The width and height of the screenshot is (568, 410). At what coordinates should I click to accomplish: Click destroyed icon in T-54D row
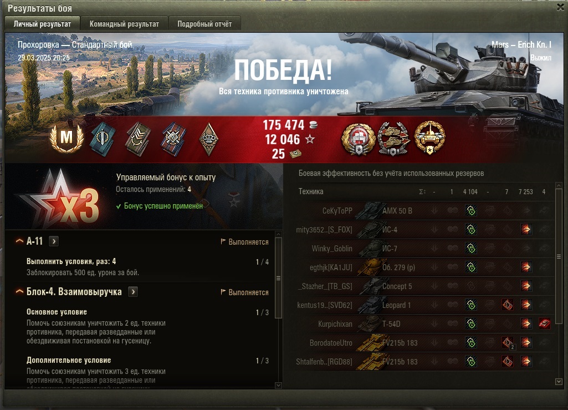[544, 323]
